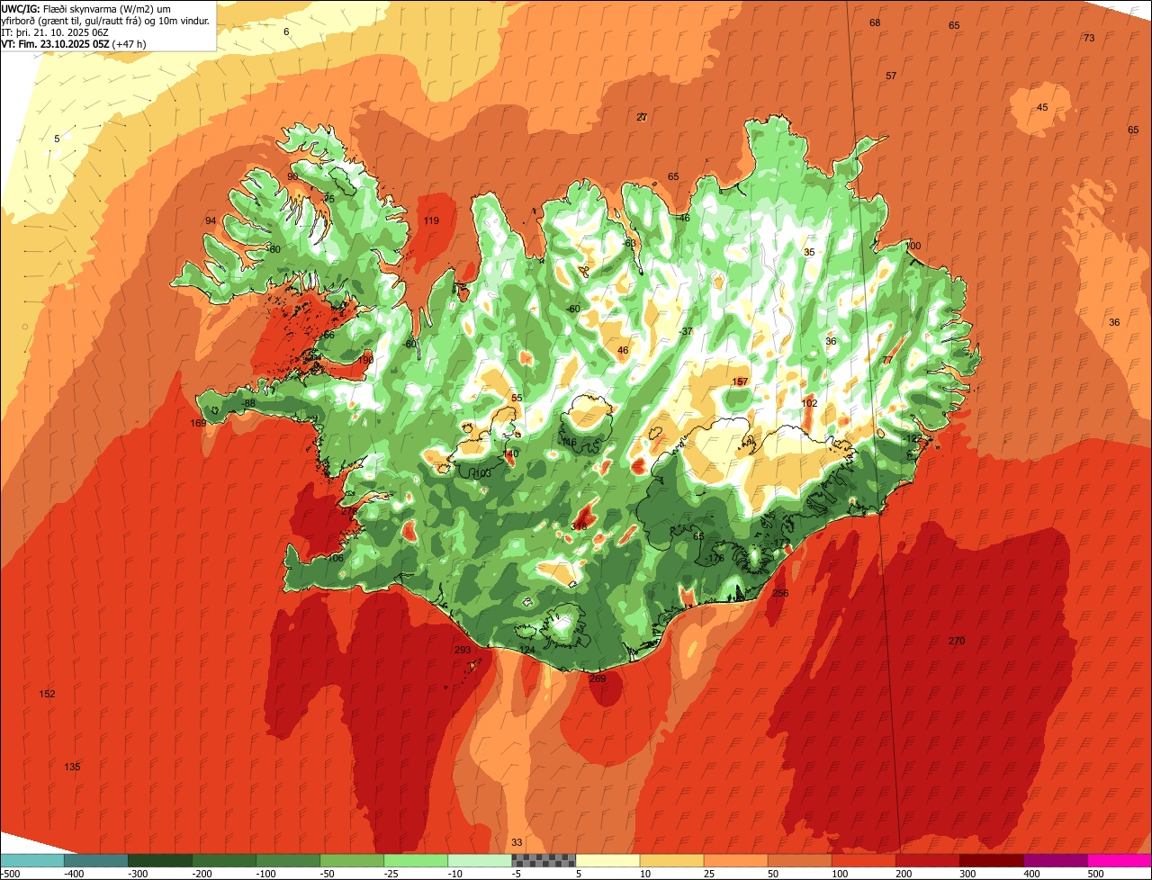
Task: Click the 'VT: Fim. 23.10.2025 05Z (+47 h)' line
Action: (74, 43)
